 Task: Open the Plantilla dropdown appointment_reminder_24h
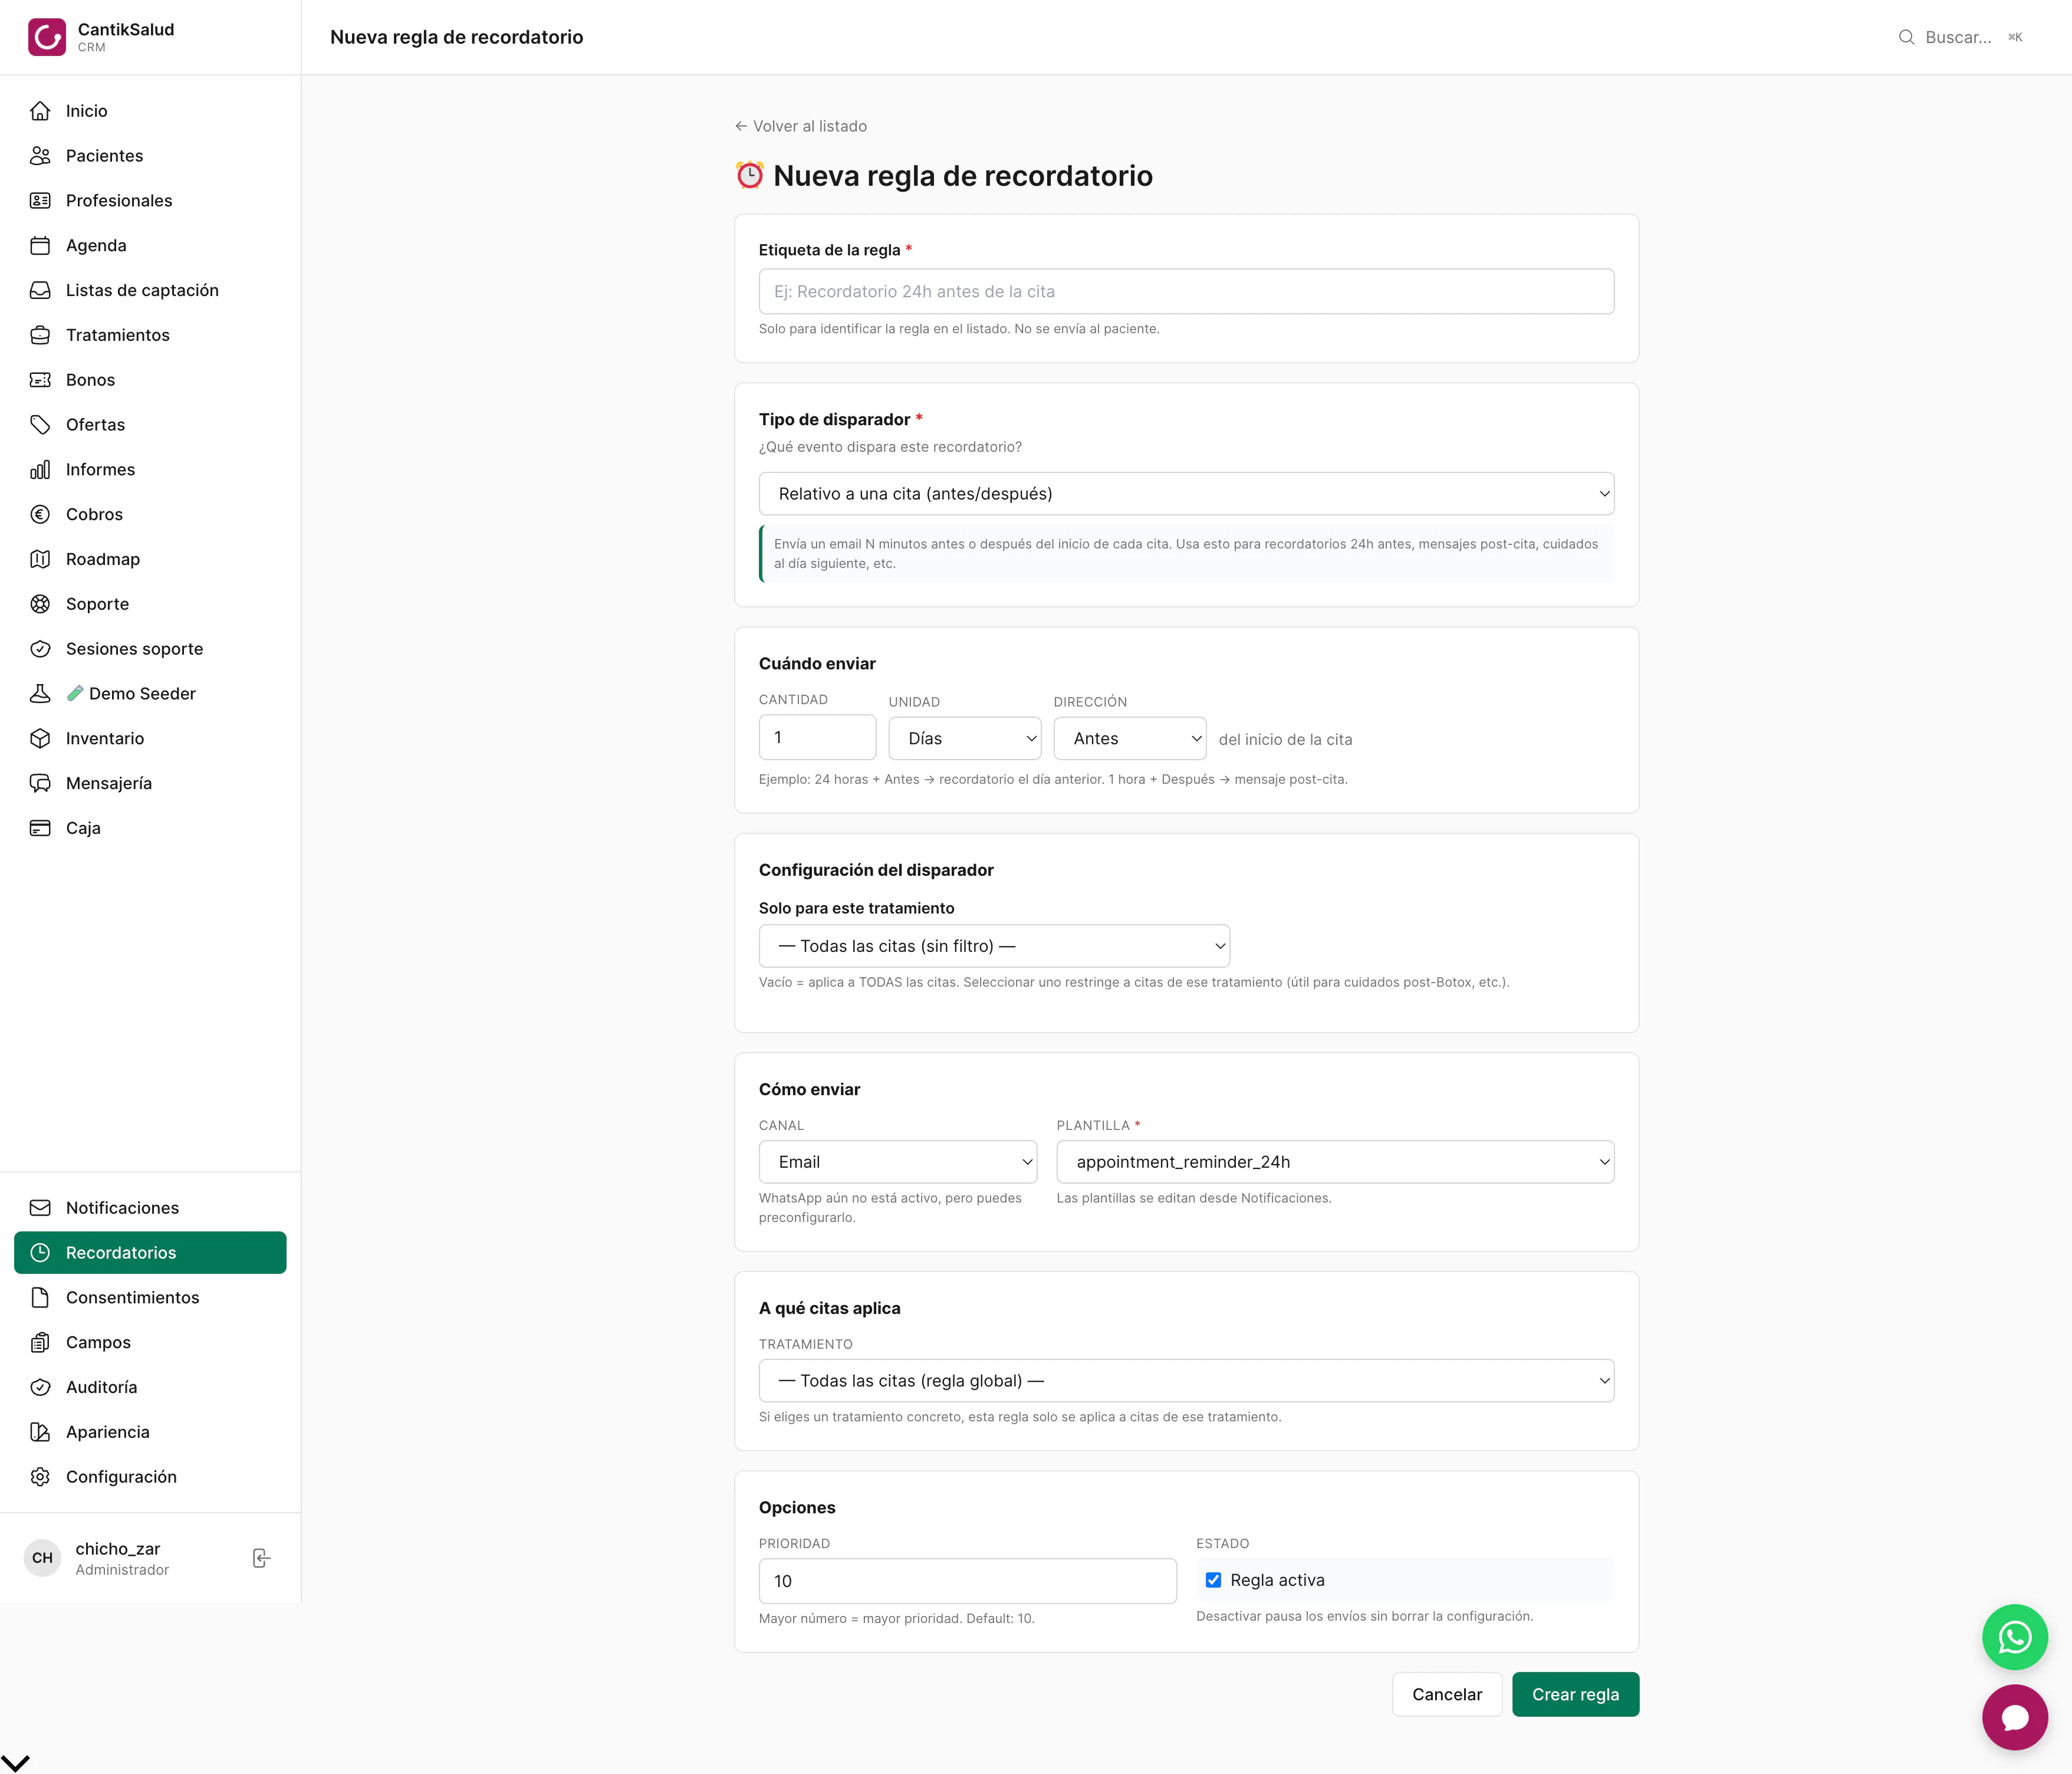1335,1162
